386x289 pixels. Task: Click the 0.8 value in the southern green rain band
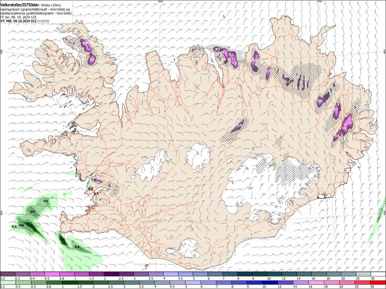point(77,247)
